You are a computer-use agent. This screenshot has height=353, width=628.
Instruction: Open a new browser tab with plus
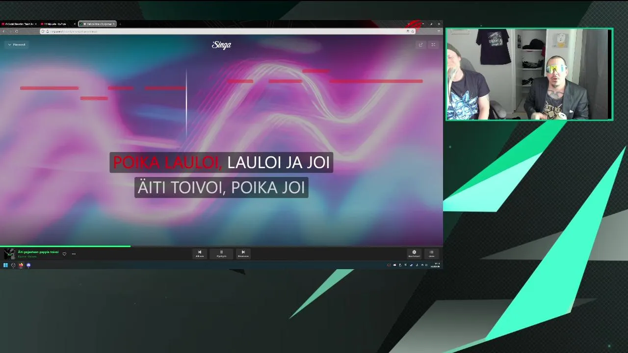[120, 24]
